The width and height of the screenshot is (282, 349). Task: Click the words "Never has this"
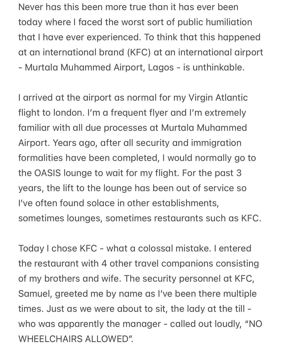45,7
